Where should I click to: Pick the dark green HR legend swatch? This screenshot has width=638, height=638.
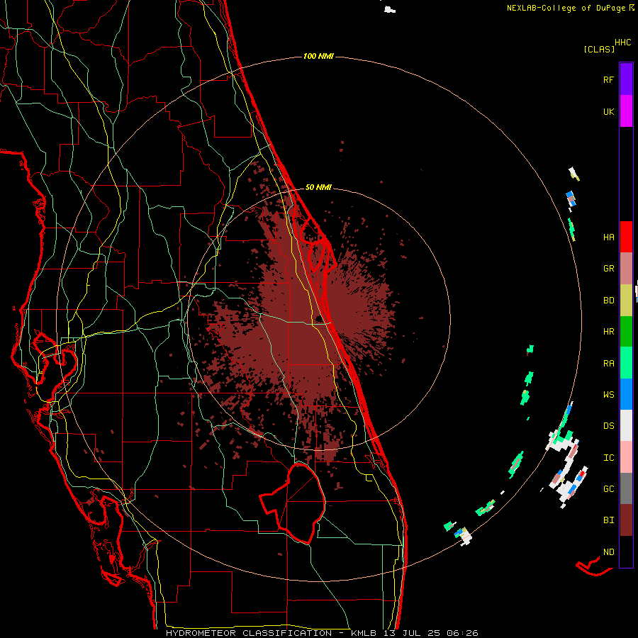coord(626,332)
